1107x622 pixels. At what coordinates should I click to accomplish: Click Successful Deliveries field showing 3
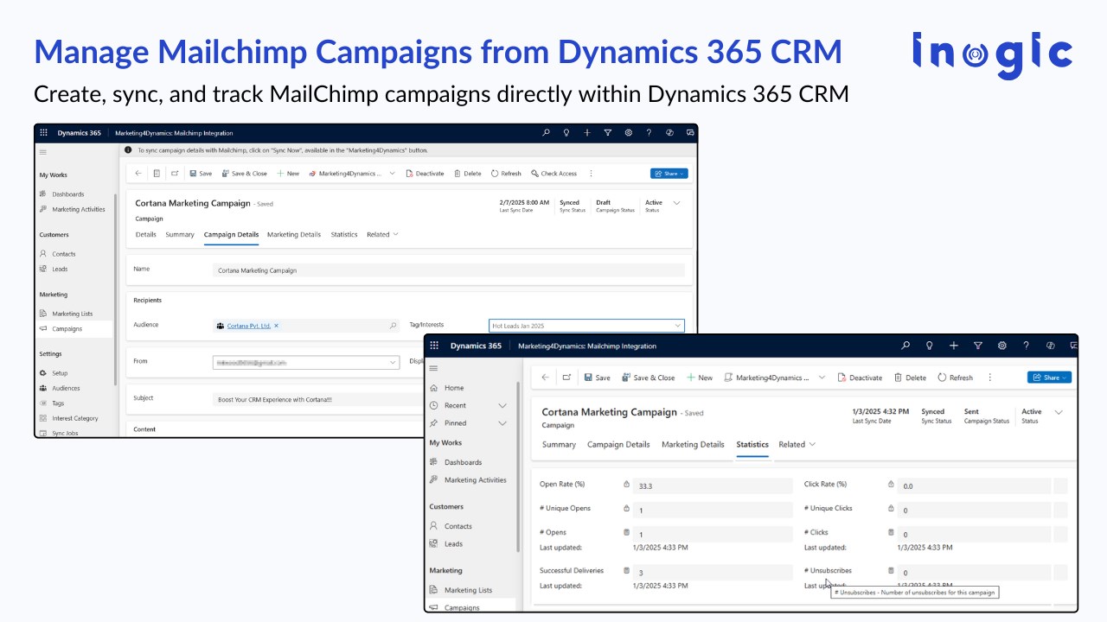(x=713, y=572)
